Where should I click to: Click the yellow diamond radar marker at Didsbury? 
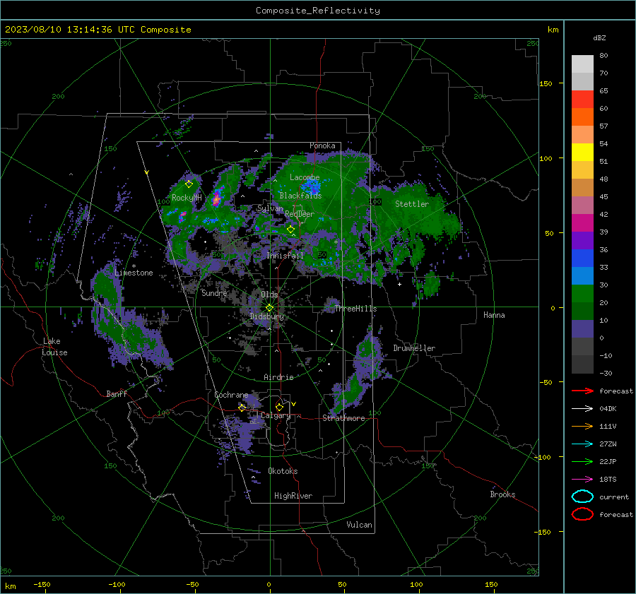coord(269,308)
